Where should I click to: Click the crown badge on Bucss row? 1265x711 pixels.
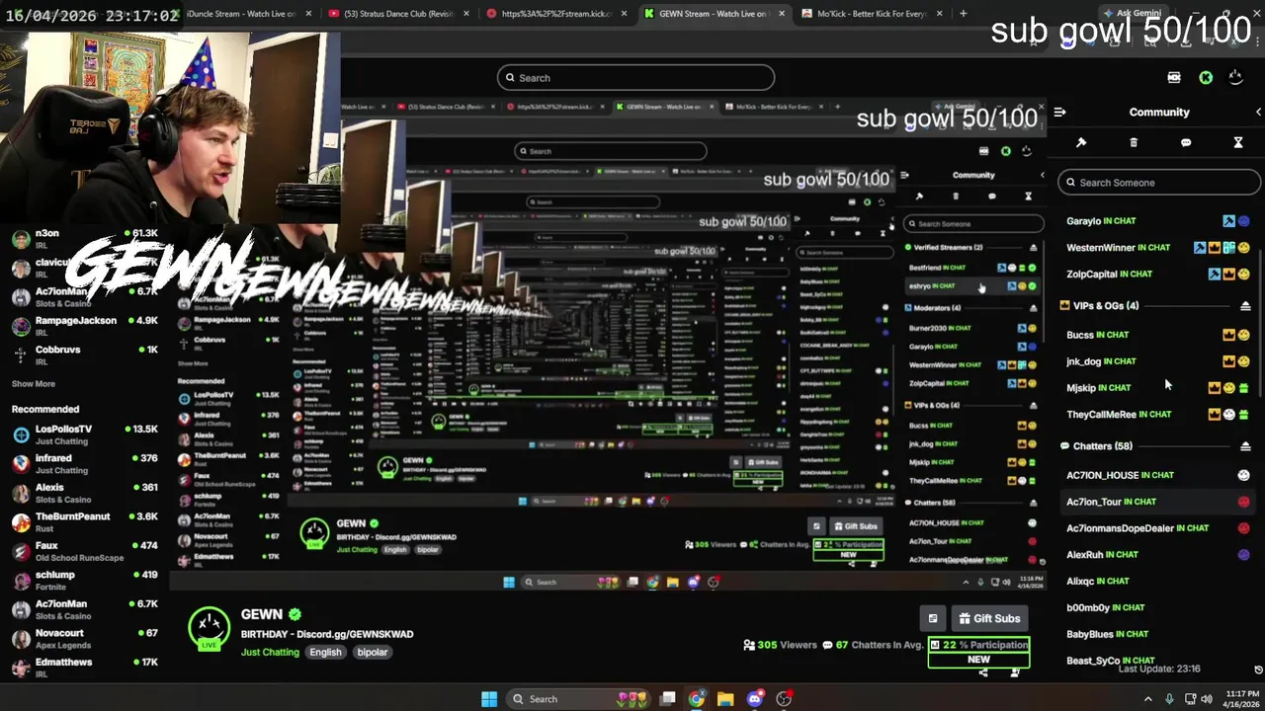(1228, 335)
